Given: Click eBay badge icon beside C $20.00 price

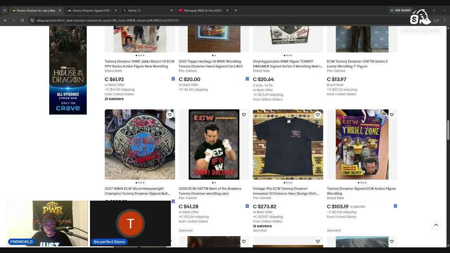Looking at the screenshot, I should (x=247, y=79).
